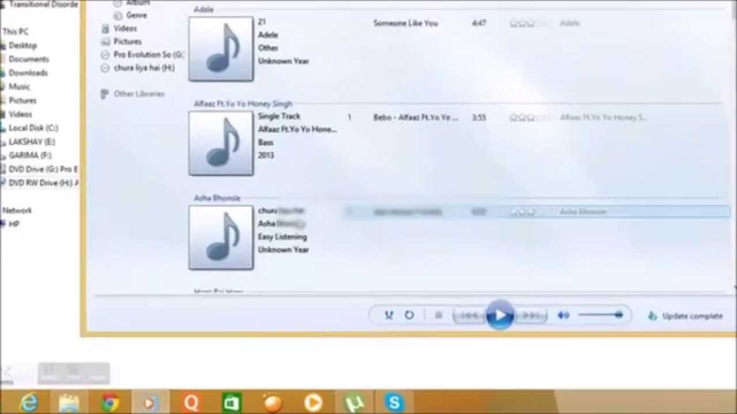Select the song Someone Like You
737x414 pixels.
pyautogui.click(x=405, y=24)
